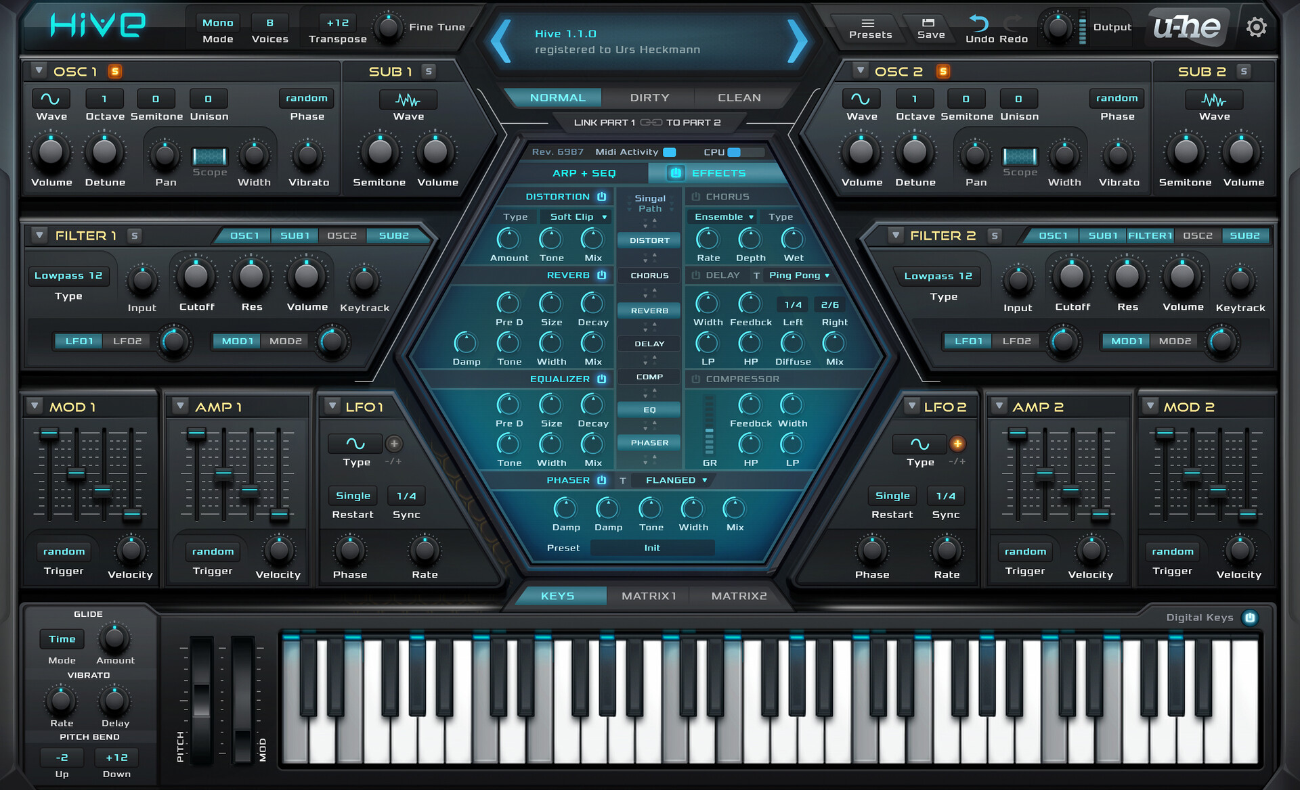Toggle Digital Keys power button
Image resolution: width=1300 pixels, height=790 pixels.
(x=1250, y=617)
